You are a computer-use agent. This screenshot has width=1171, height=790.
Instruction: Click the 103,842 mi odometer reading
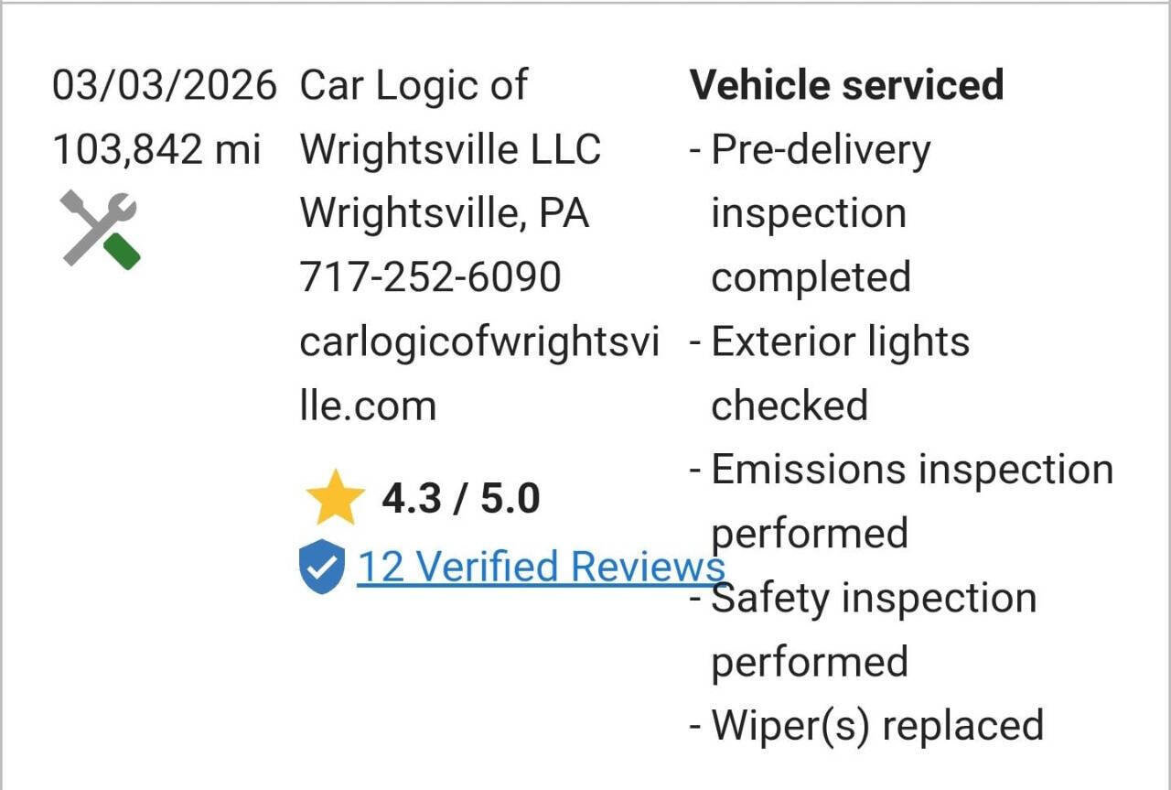(x=156, y=149)
